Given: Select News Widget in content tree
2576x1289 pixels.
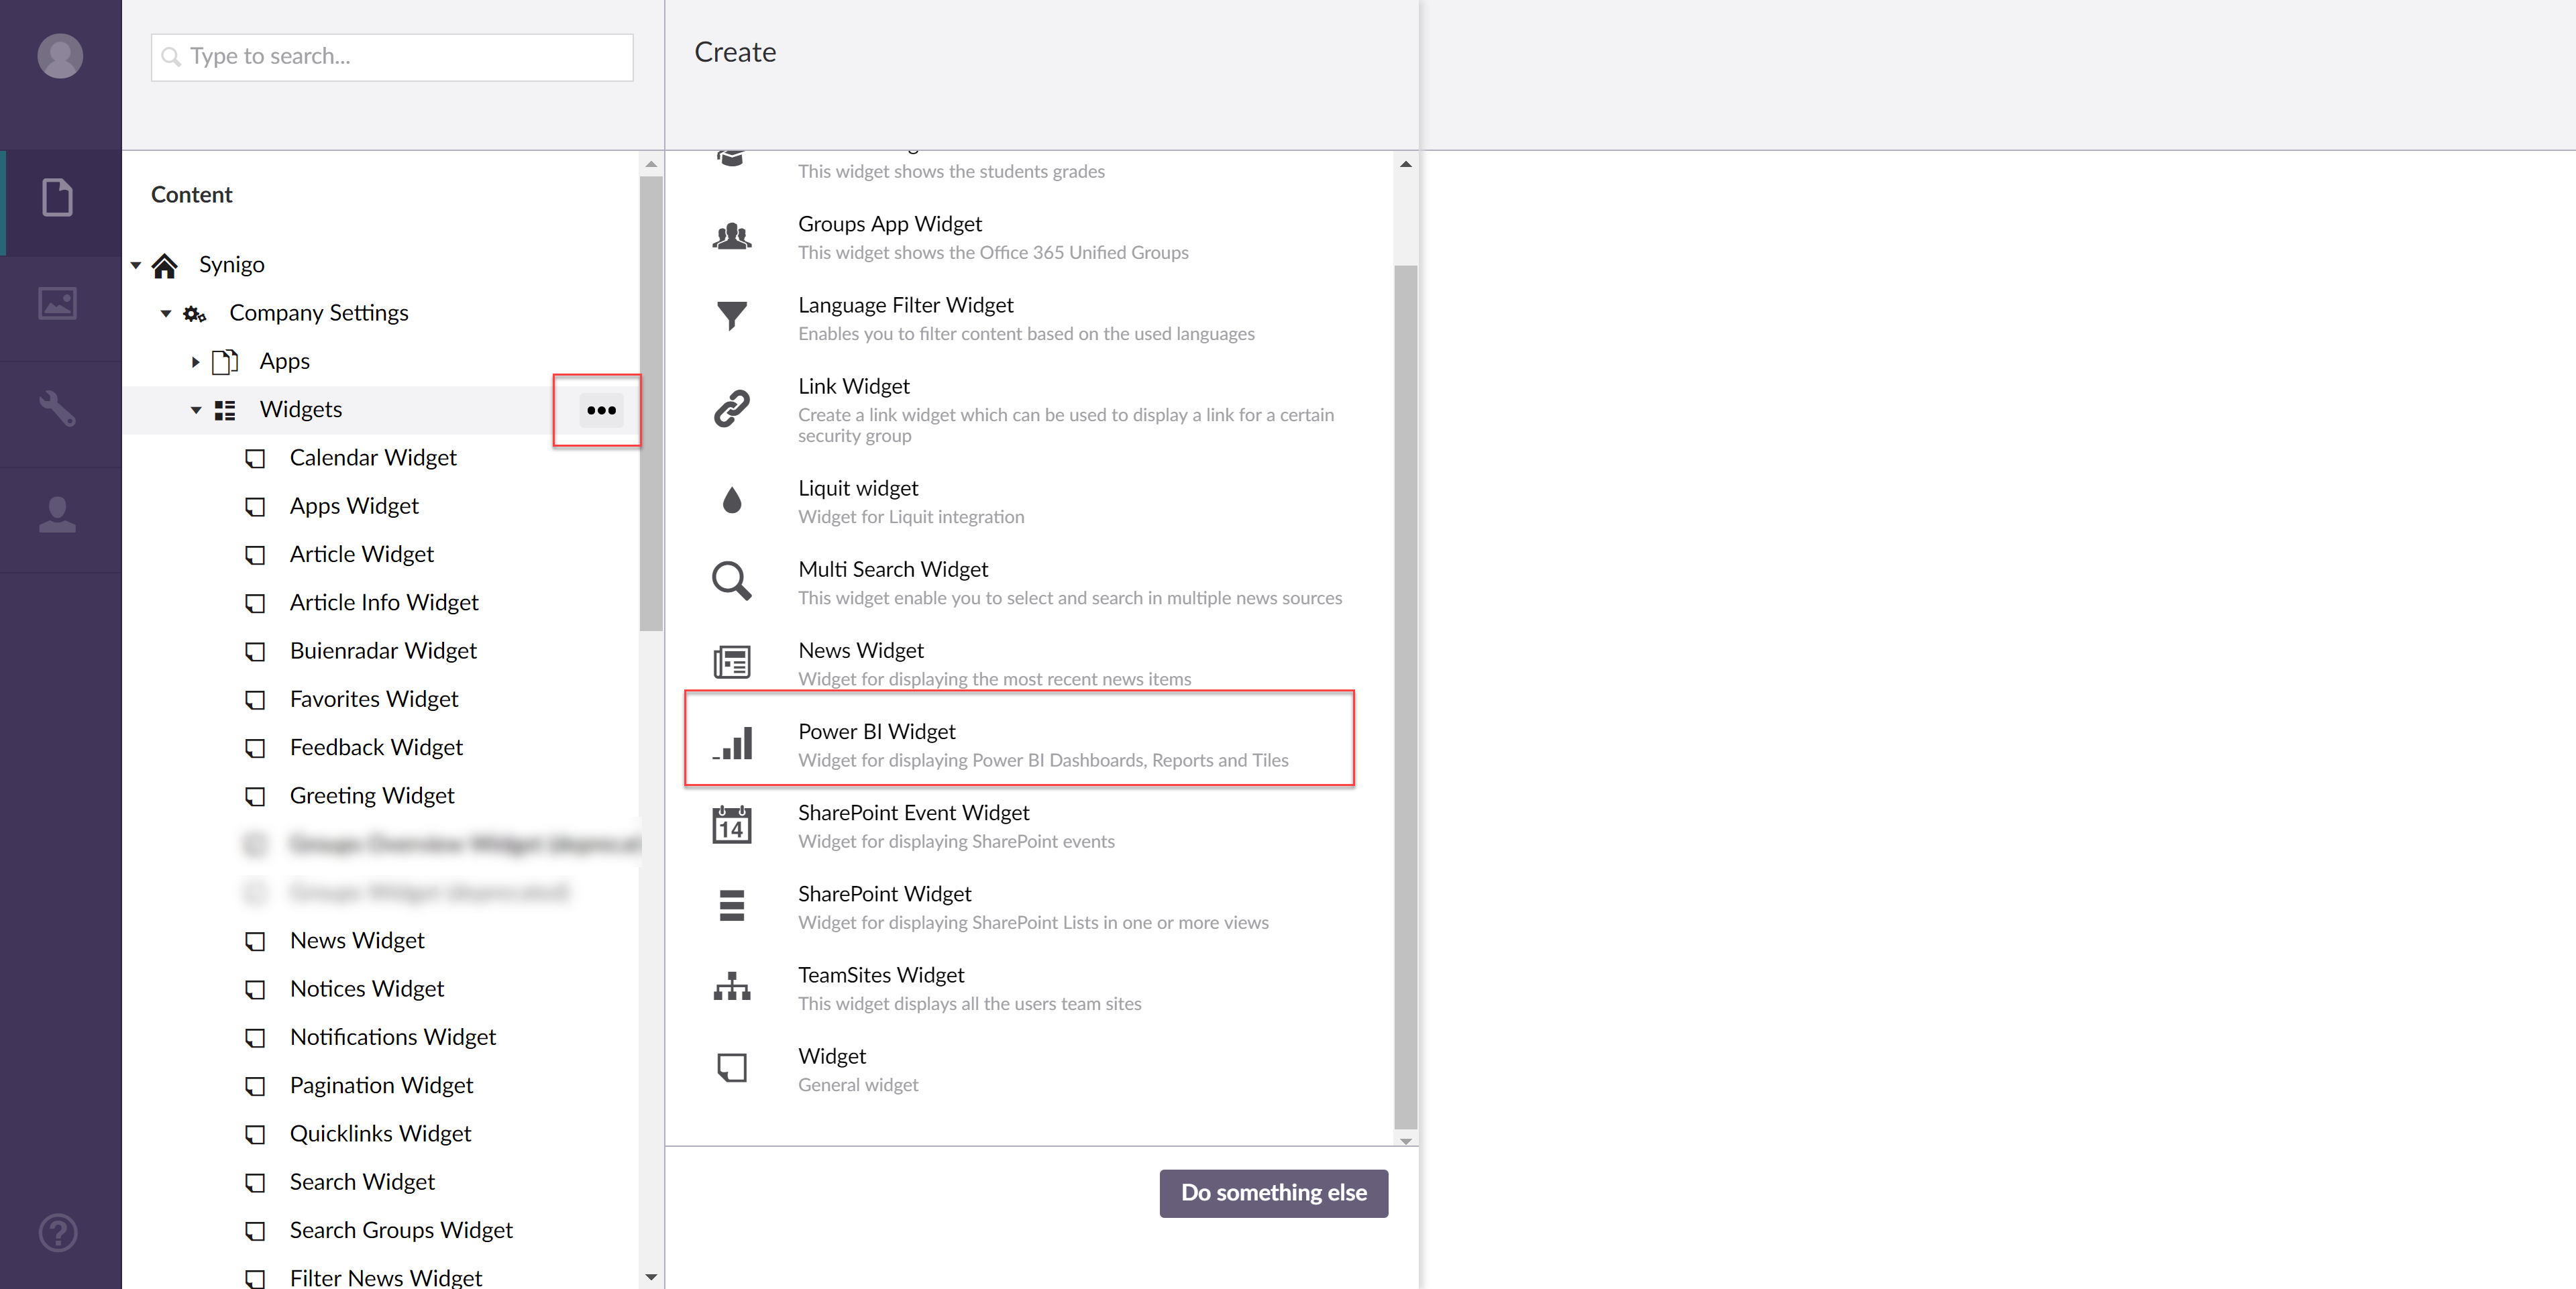Looking at the screenshot, I should 357,941.
